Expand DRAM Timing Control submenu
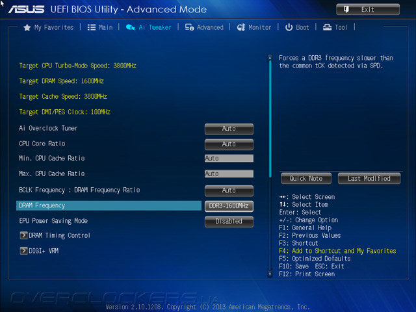Screen dimensions: 416x312 tap(55, 235)
